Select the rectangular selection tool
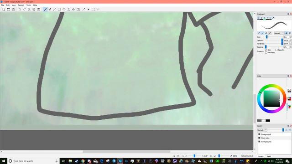The width and height of the screenshot is (292, 164). tap(93, 9)
